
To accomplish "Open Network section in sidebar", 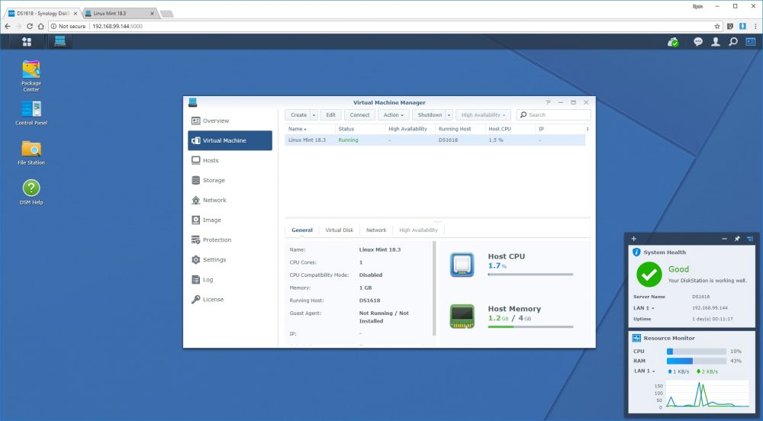I will point(230,201).
